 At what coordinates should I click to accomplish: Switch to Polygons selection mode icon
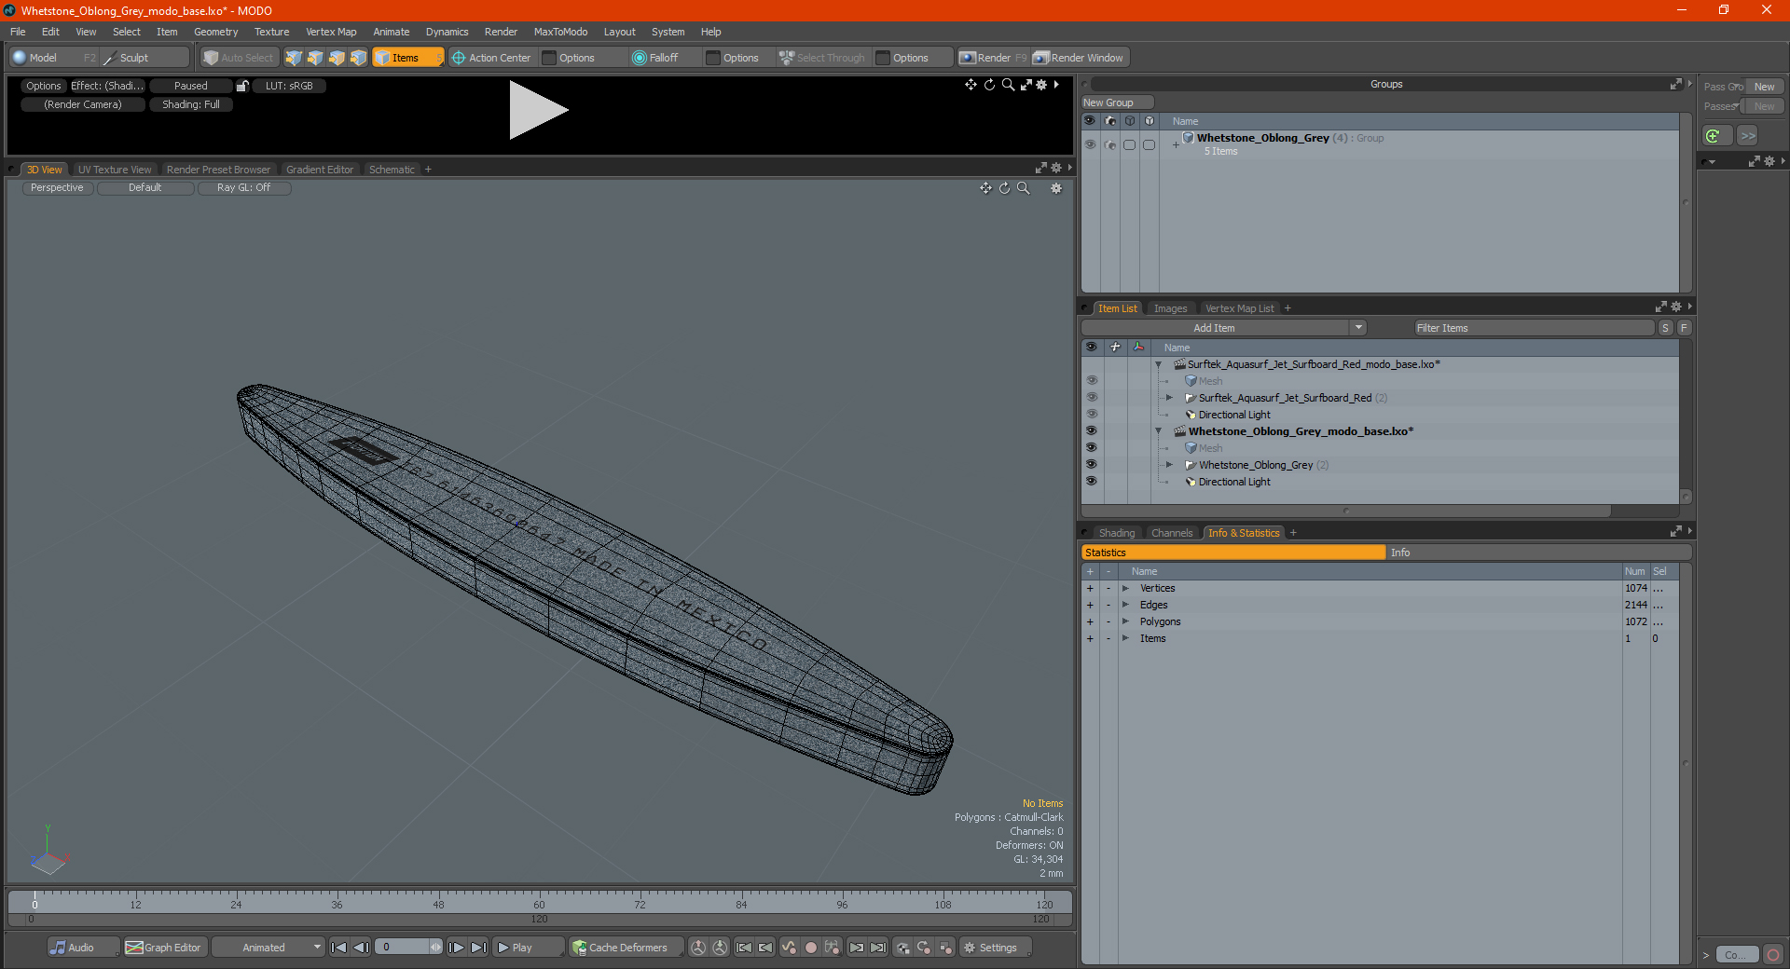tap(337, 58)
